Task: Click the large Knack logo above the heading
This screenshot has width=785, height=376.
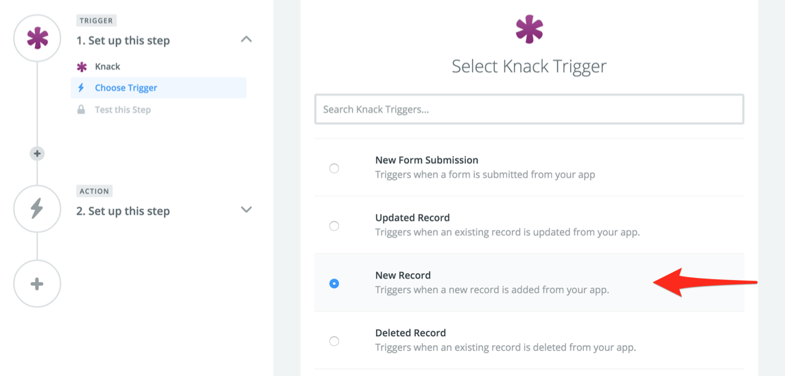Action: point(529,29)
